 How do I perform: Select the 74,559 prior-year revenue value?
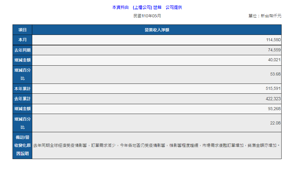coord(274,50)
